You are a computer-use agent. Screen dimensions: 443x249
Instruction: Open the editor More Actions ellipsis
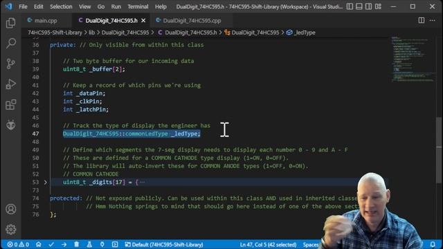pyautogui.click(x=432, y=20)
